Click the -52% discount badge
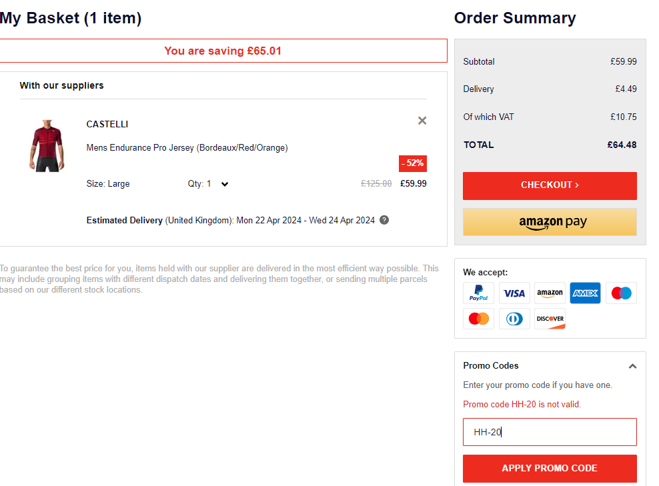Screen dimensions: 659x486 coord(412,163)
